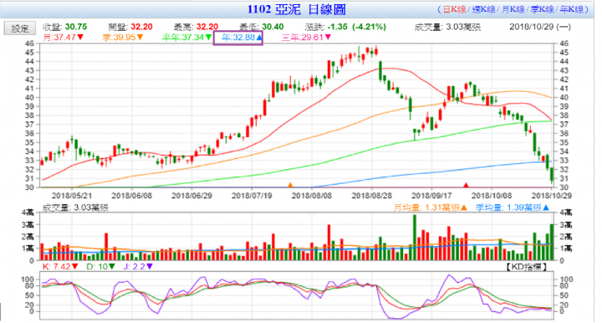
Task: Click the 月:37.47 monthly average value
Action: click(x=64, y=38)
